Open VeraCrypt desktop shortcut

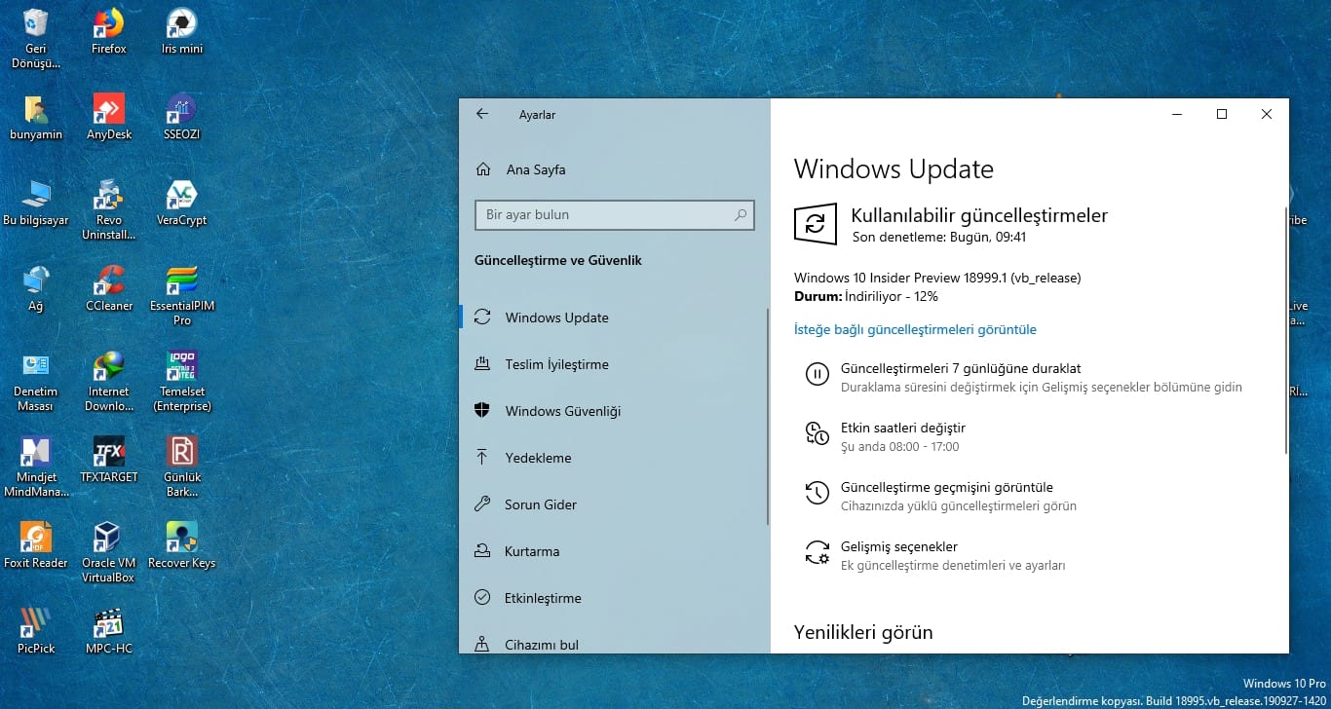pos(182,204)
